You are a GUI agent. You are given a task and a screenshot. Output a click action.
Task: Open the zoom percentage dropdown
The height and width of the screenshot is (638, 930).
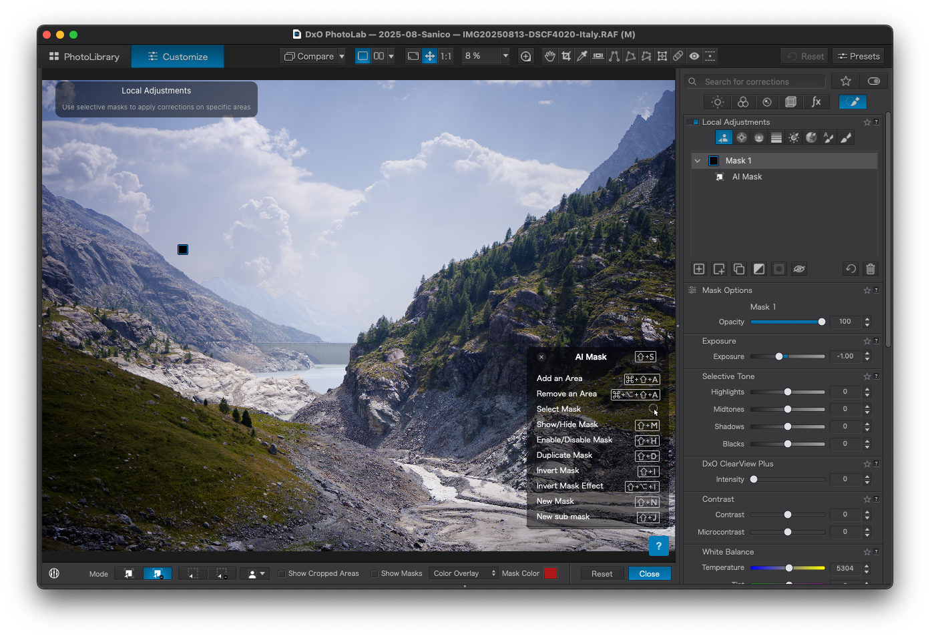click(505, 56)
